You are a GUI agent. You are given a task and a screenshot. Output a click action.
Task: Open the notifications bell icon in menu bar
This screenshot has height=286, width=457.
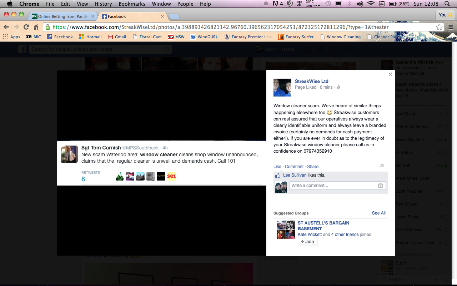266,4
